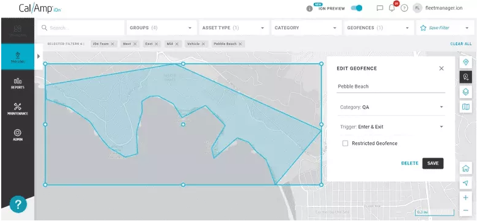Screen dimensions: 478x221
Task: Click the locate navigation arrow icon
Action: click(466, 183)
